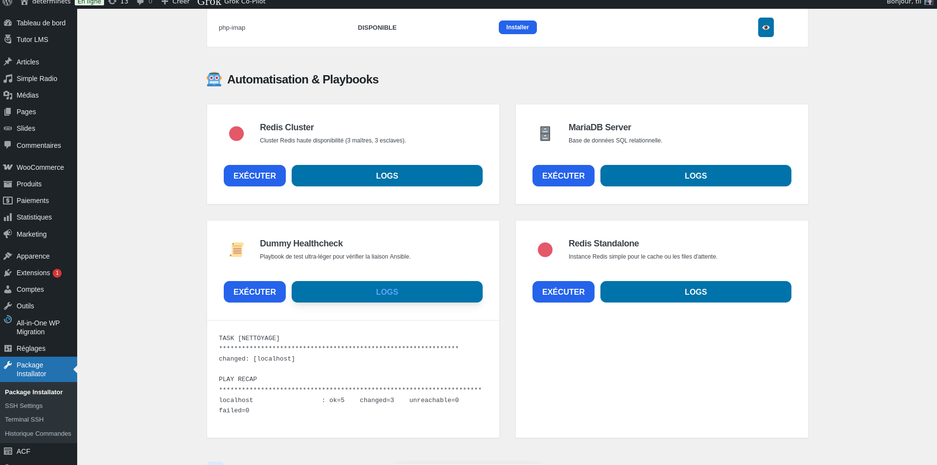Select Package Installator submenu entry

34,392
